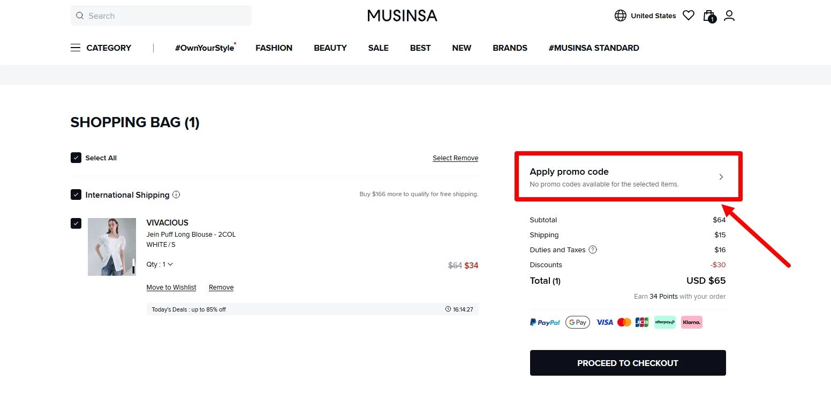Toggle the Select All checkbox
This screenshot has width=831, height=412.
(x=76, y=158)
